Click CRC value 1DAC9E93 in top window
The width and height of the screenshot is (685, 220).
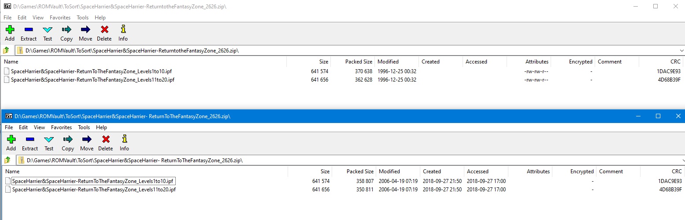(668, 71)
